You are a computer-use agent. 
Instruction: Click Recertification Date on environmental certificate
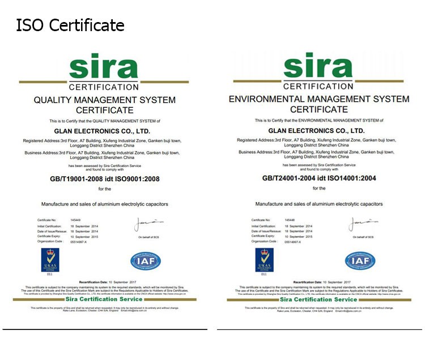[x=322, y=282]
